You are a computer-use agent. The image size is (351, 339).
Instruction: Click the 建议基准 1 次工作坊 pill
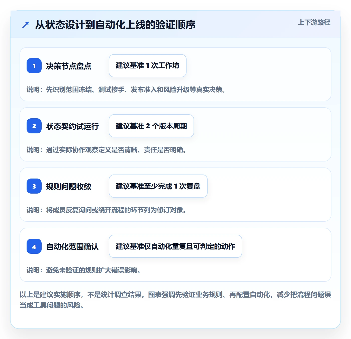coord(148,66)
